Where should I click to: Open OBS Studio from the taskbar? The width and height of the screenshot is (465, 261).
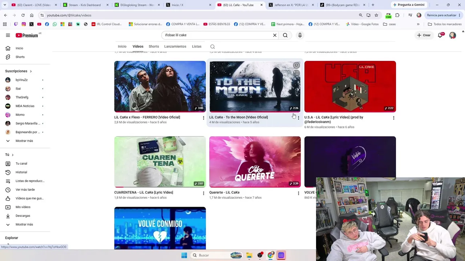[260, 255]
